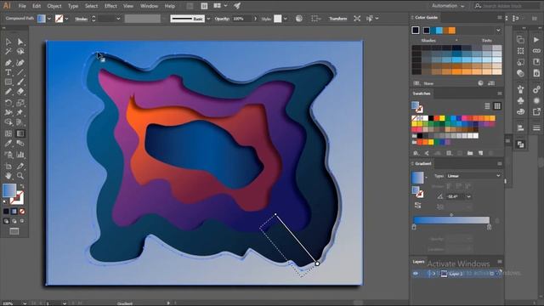Set paint mode to solid Color
The image size is (544, 306).
[6, 212]
